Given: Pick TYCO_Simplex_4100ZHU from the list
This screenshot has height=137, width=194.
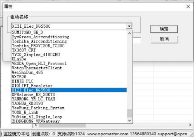Looking at the screenshot, I should 69,55.
